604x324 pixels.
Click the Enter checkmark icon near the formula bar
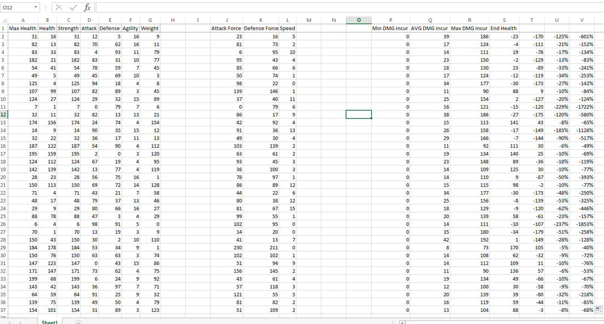(72, 7)
